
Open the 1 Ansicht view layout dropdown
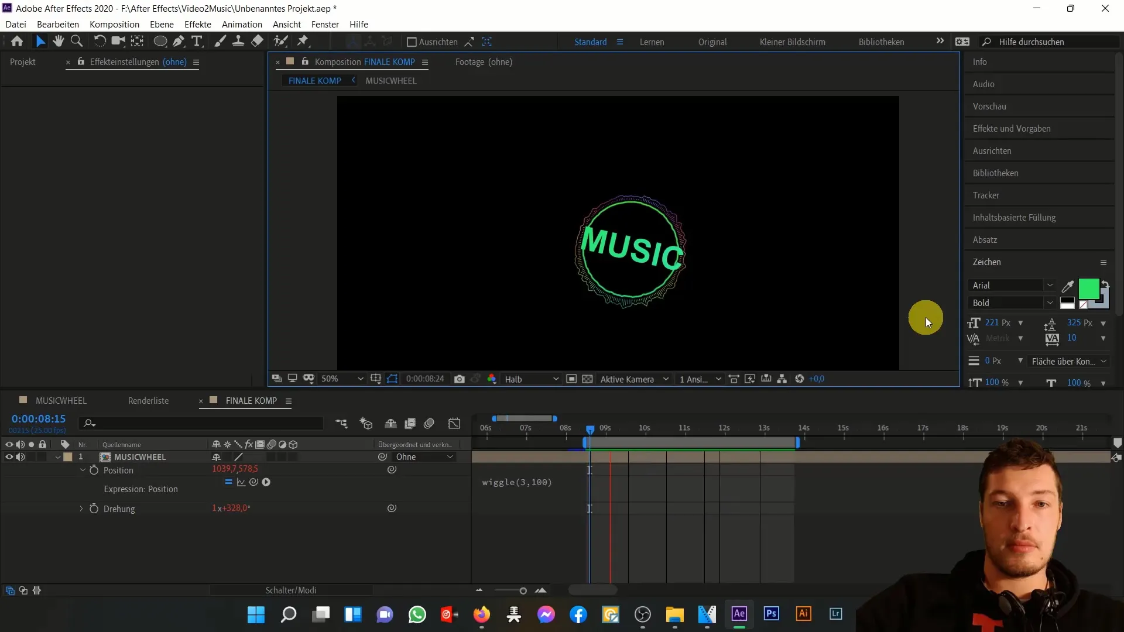pyautogui.click(x=700, y=379)
